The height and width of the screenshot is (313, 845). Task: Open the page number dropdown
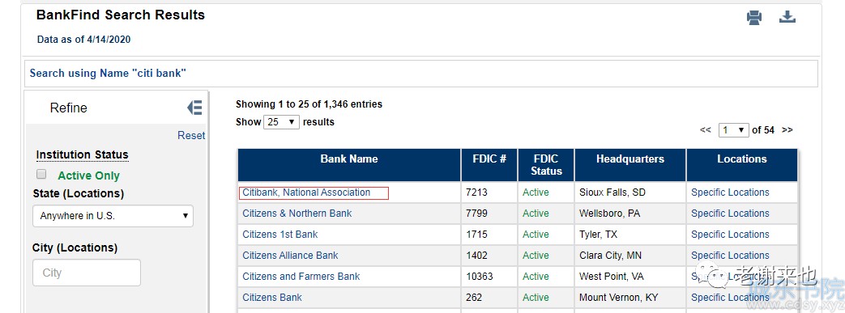coord(734,130)
